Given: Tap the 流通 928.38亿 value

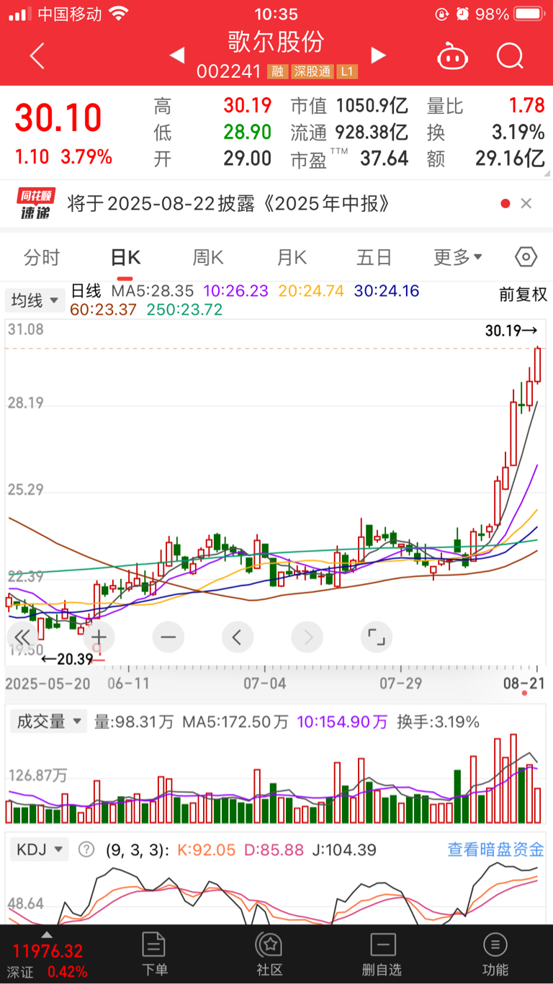Looking at the screenshot, I should (349, 132).
